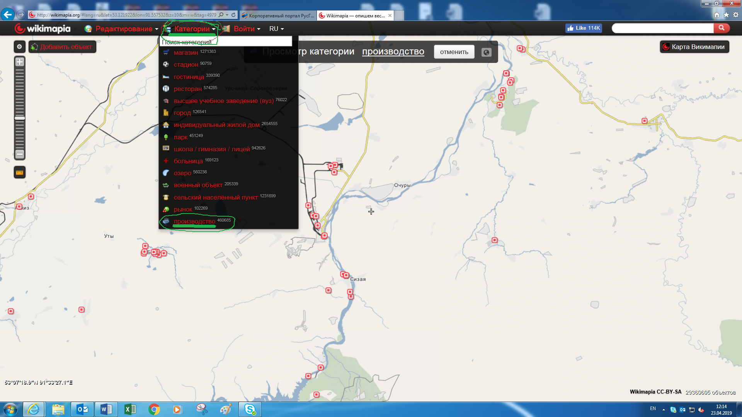Click the browser forward button

21,15
